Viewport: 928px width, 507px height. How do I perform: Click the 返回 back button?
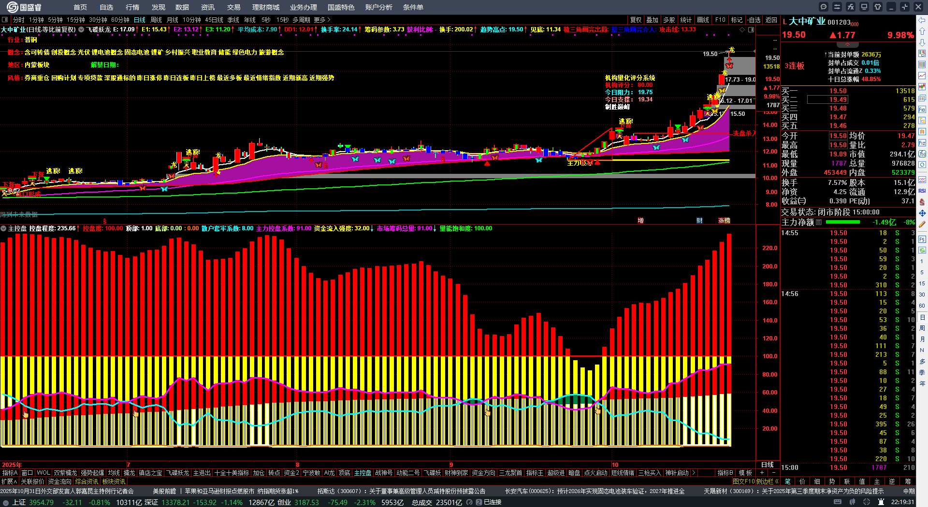click(771, 20)
